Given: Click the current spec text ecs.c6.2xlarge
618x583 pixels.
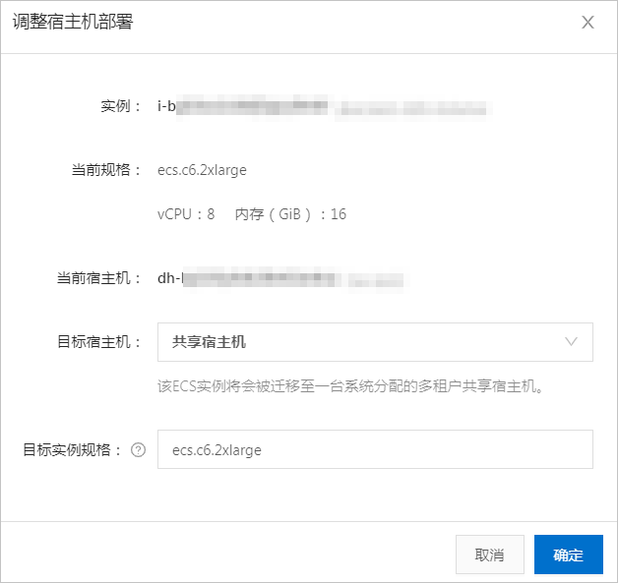Looking at the screenshot, I should pos(202,170).
